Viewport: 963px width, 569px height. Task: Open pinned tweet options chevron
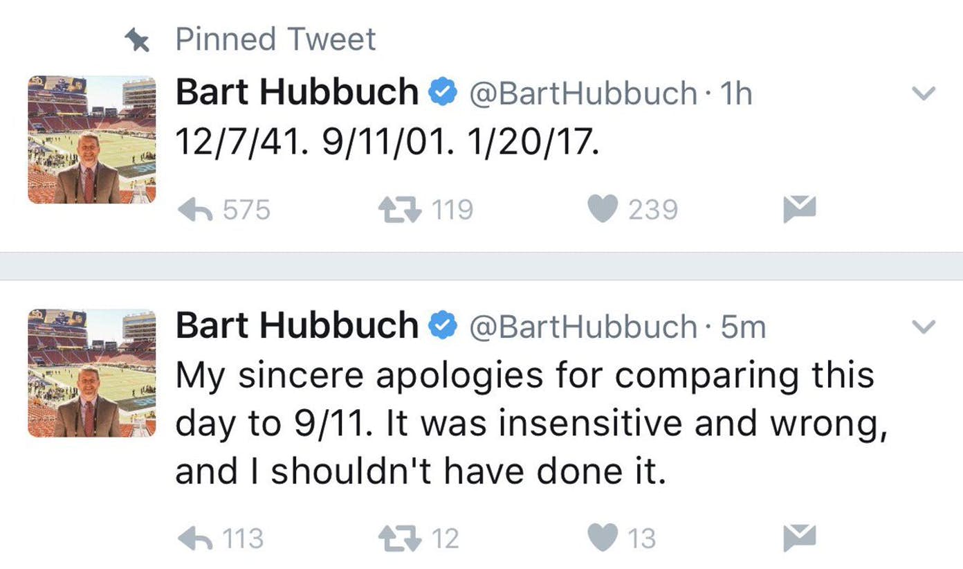tap(924, 93)
